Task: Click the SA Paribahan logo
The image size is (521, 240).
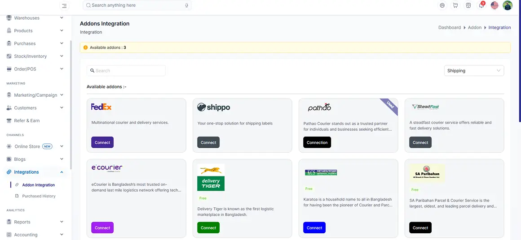Action: (x=427, y=173)
